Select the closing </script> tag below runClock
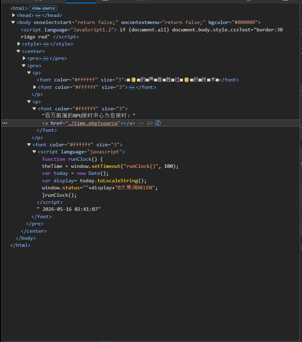 (50, 202)
